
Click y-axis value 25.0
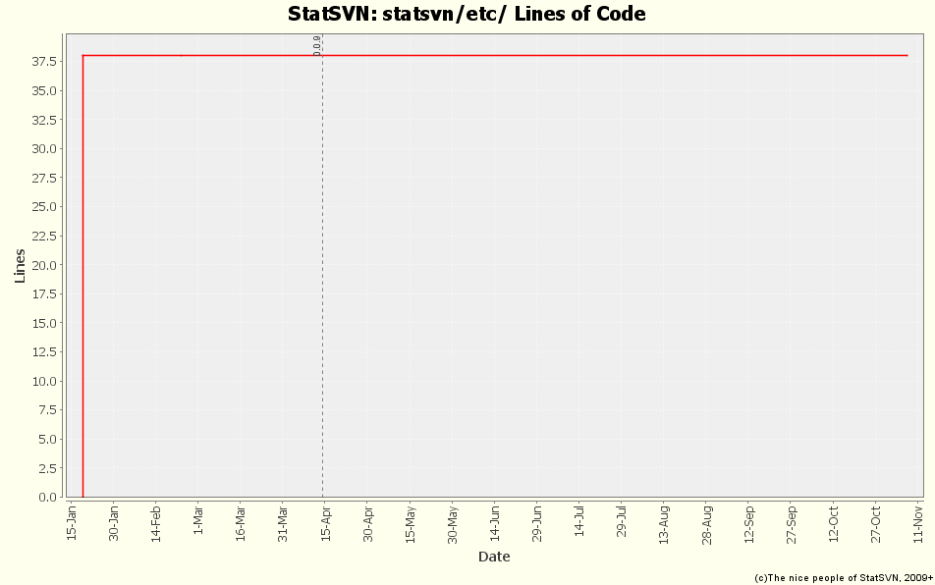pos(45,207)
